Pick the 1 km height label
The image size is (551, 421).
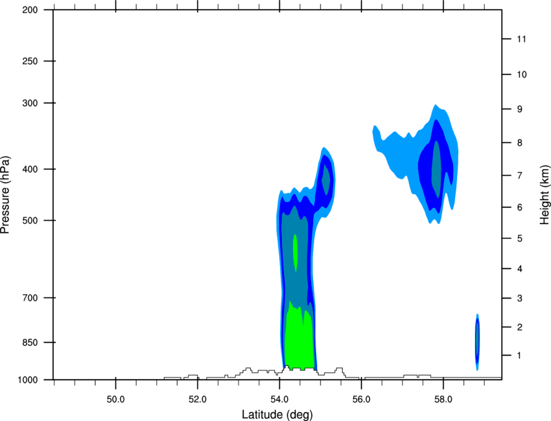520,356
